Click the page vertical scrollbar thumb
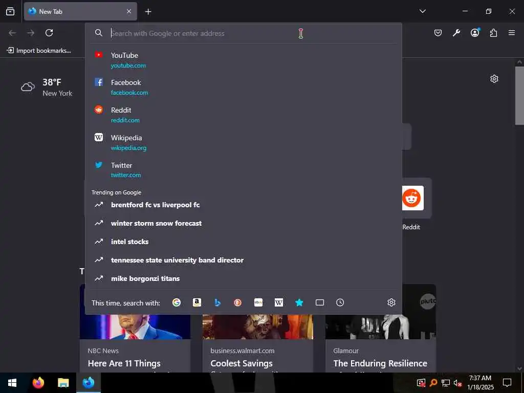Viewport: 524px width, 393px height. (x=519, y=96)
